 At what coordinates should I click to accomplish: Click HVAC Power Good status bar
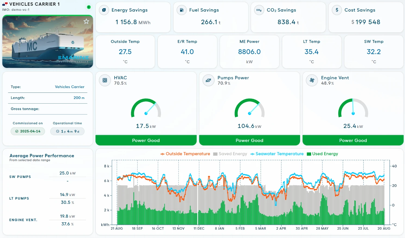point(146,140)
